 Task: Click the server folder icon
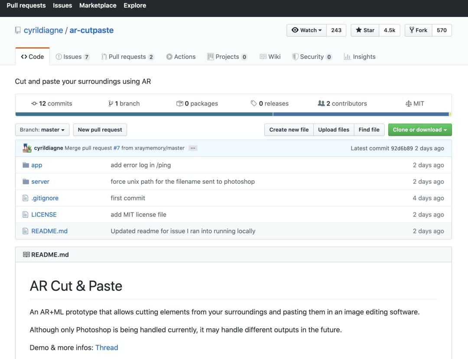[26, 182]
